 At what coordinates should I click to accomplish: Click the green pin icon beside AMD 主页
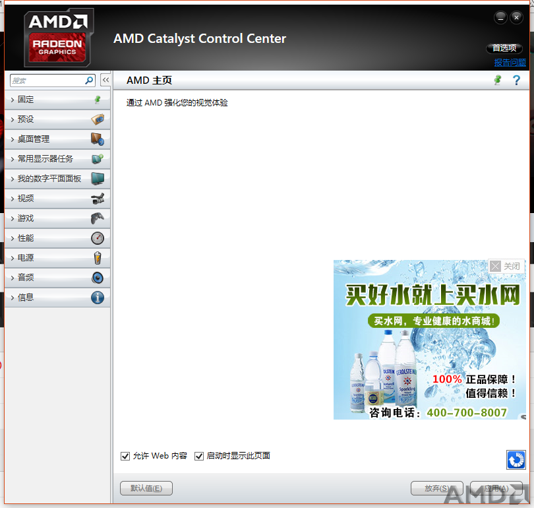[498, 80]
